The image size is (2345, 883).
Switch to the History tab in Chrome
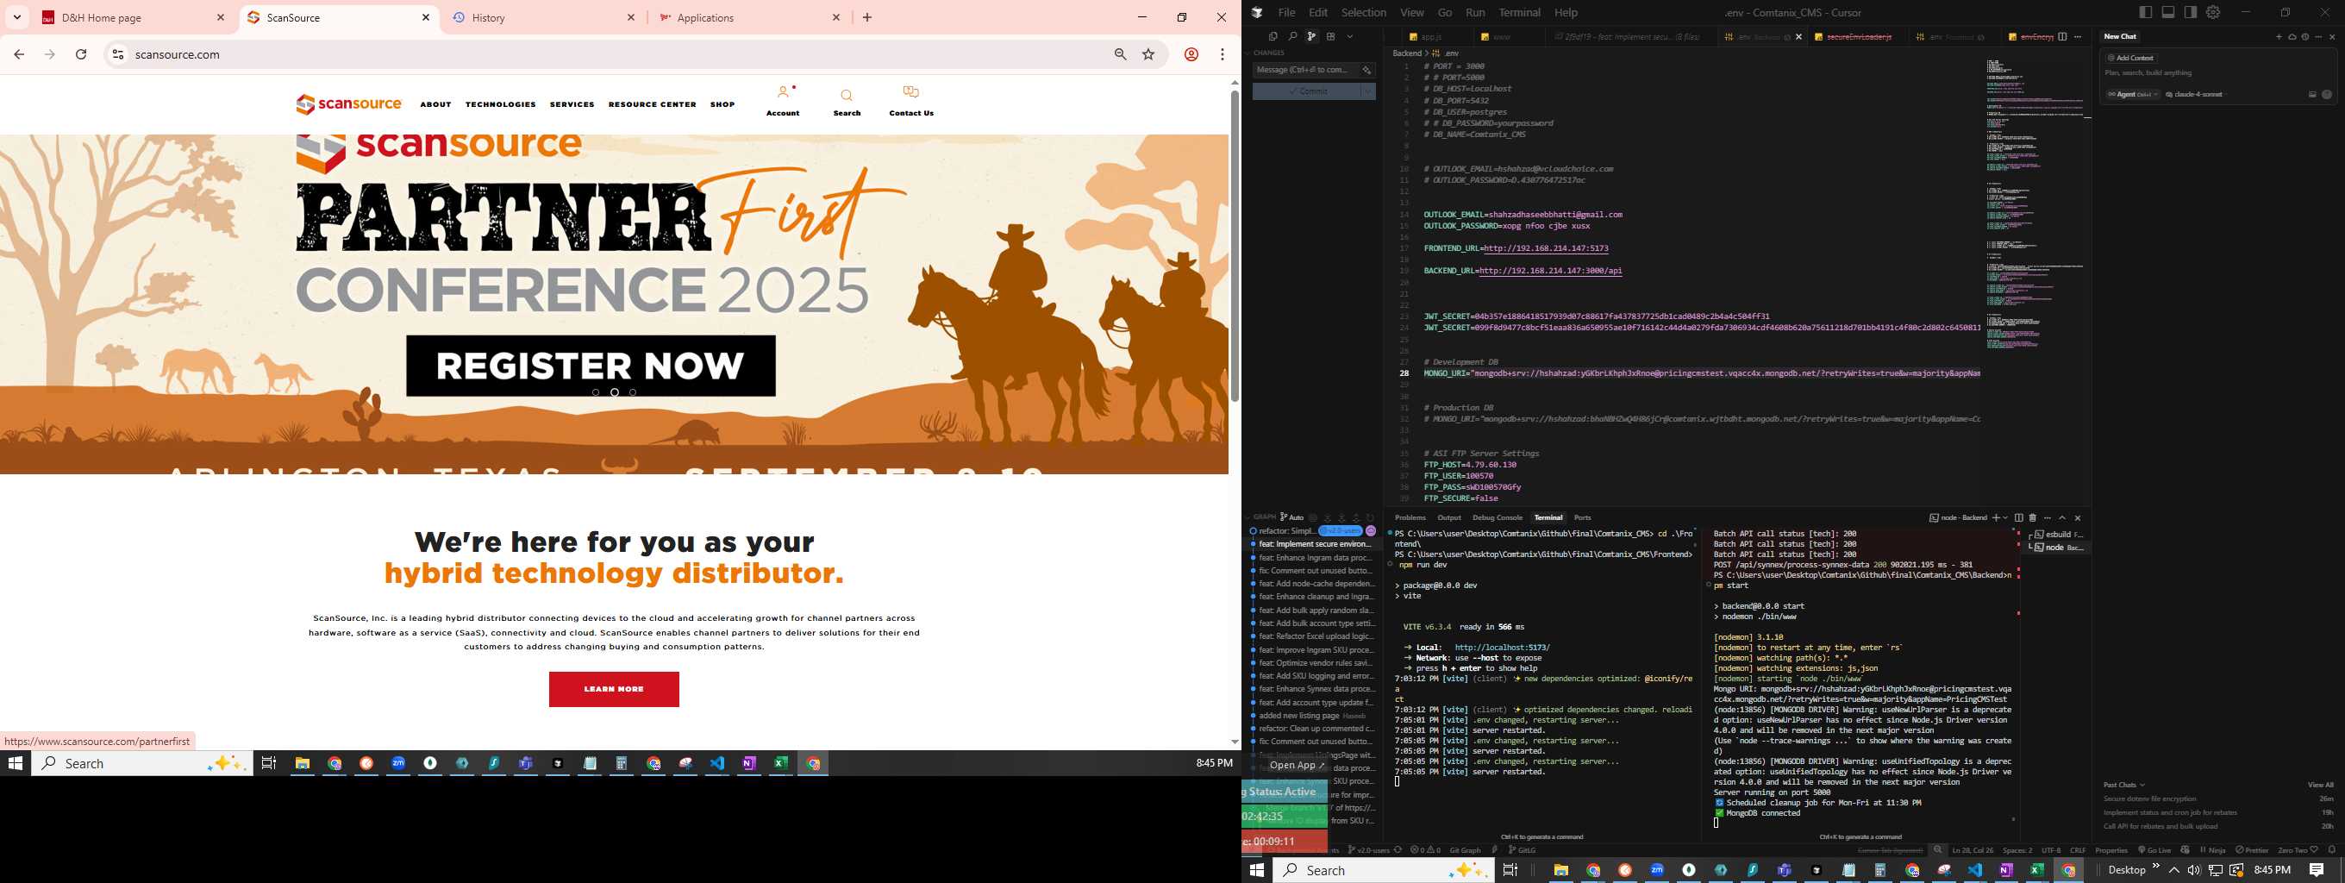pyautogui.click(x=544, y=17)
